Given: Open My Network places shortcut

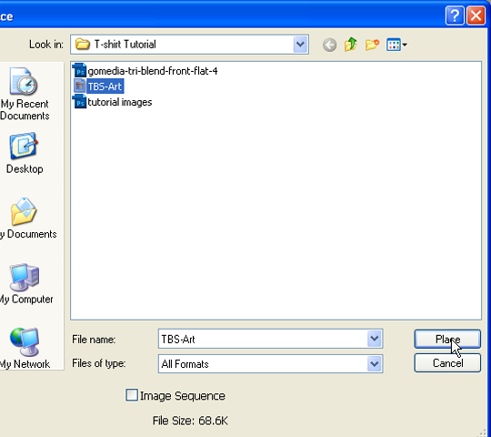Looking at the screenshot, I should click(x=25, y=349).
